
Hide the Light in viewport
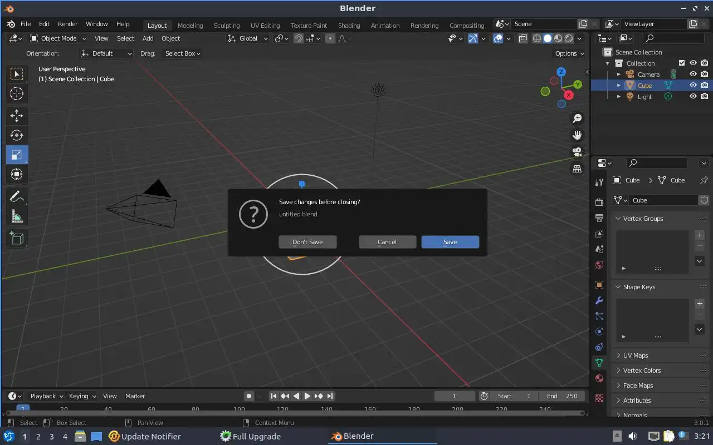point(693,96)
